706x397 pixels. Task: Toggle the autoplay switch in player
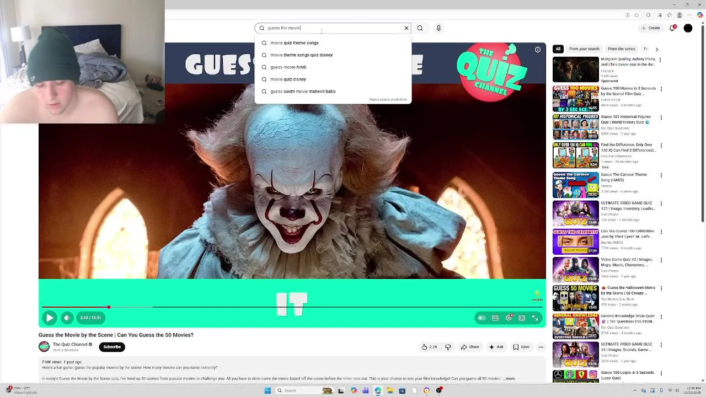482,318
